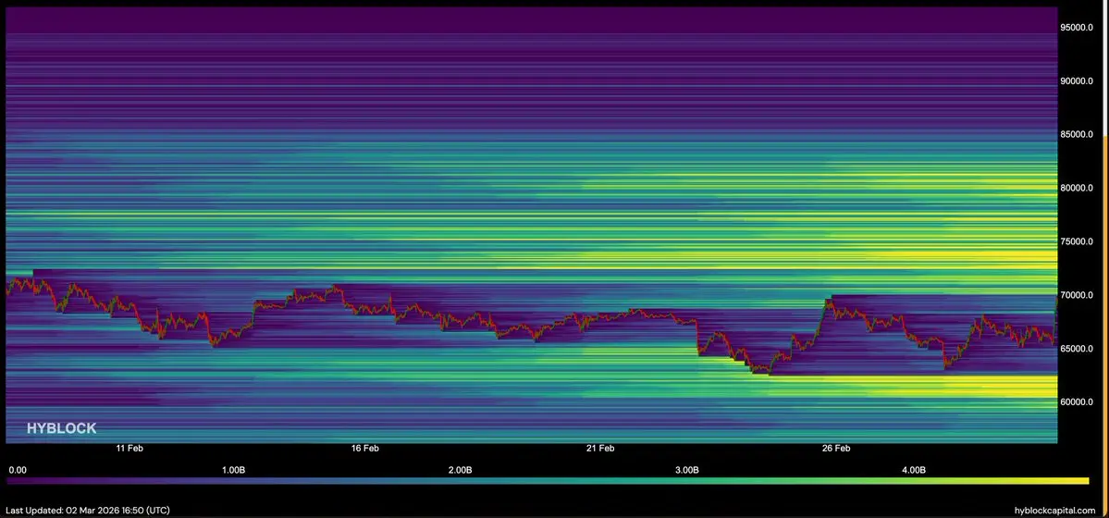Click the purple-to-yellow gradient color bar
This screenshot has width=1109, height=518.
click(x=548, y=481)
